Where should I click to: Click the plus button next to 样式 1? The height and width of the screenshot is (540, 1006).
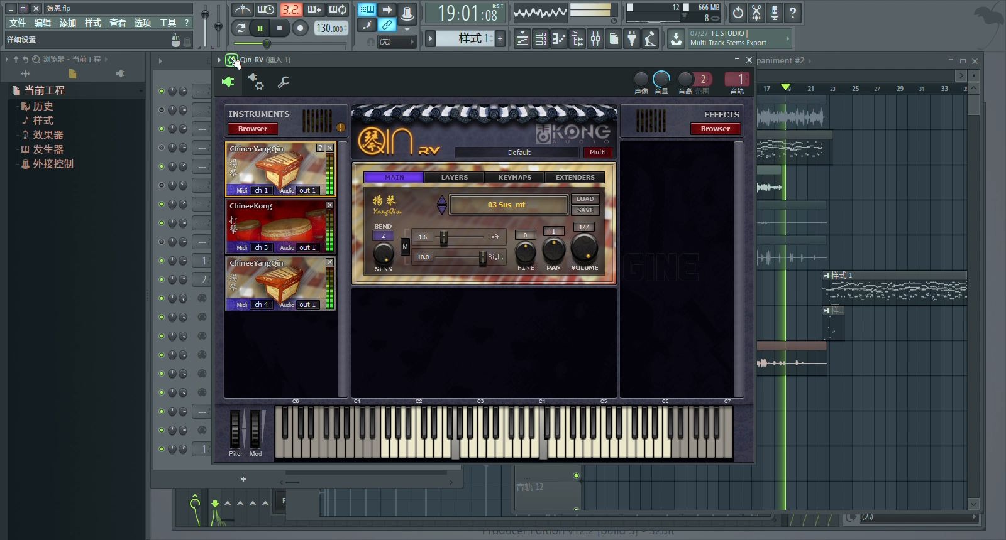coord(500,38)
